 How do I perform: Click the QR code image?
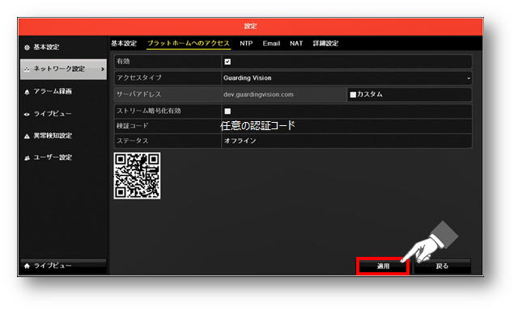tap(137, 176)
